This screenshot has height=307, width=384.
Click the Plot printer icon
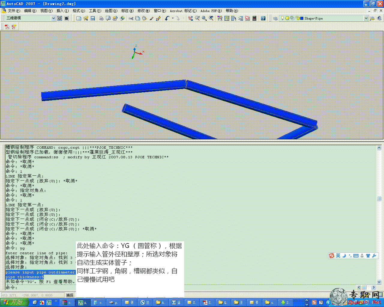coord(101,18)
